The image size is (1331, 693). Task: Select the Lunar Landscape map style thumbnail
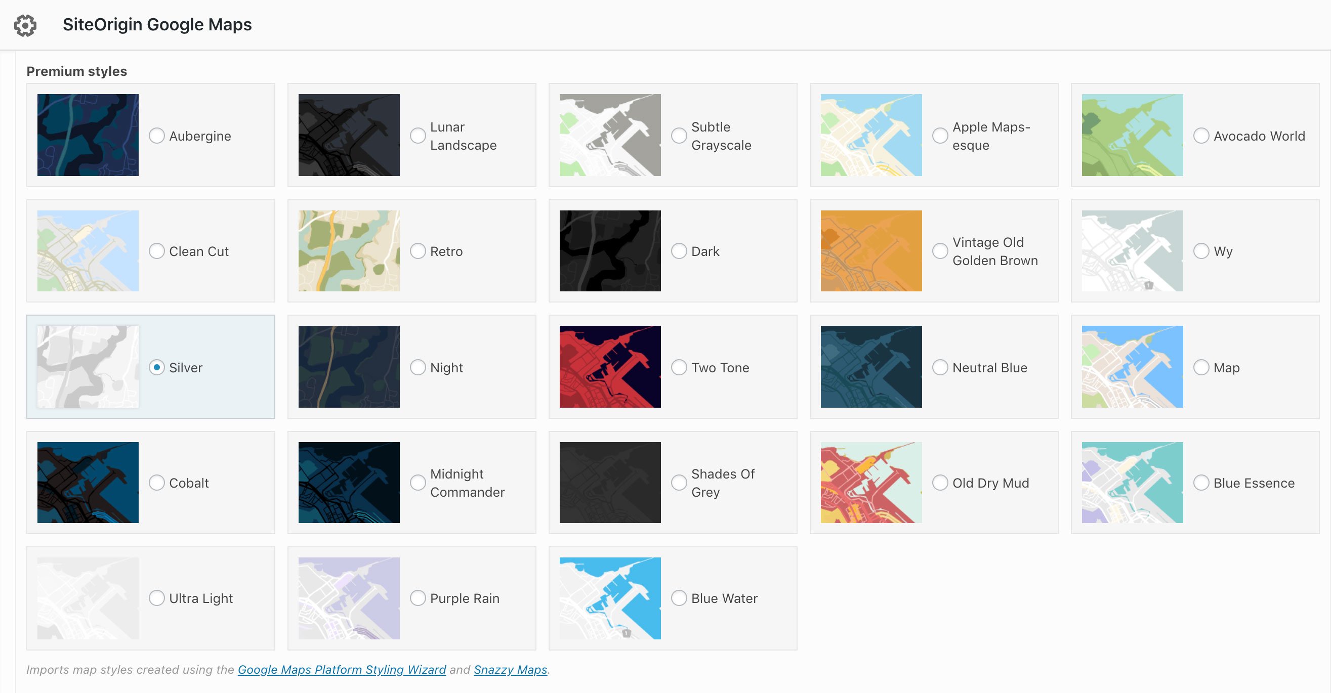[348, 135]
